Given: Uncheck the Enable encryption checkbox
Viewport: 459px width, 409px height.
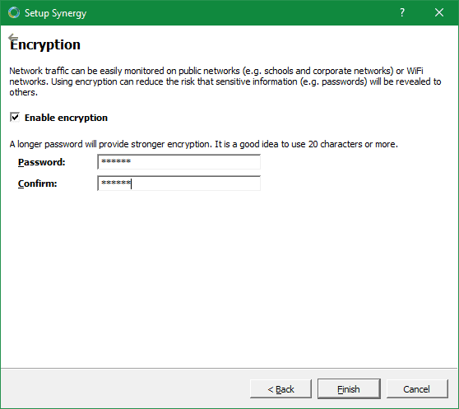Looking at the screenshot, I should click(15, 117).
